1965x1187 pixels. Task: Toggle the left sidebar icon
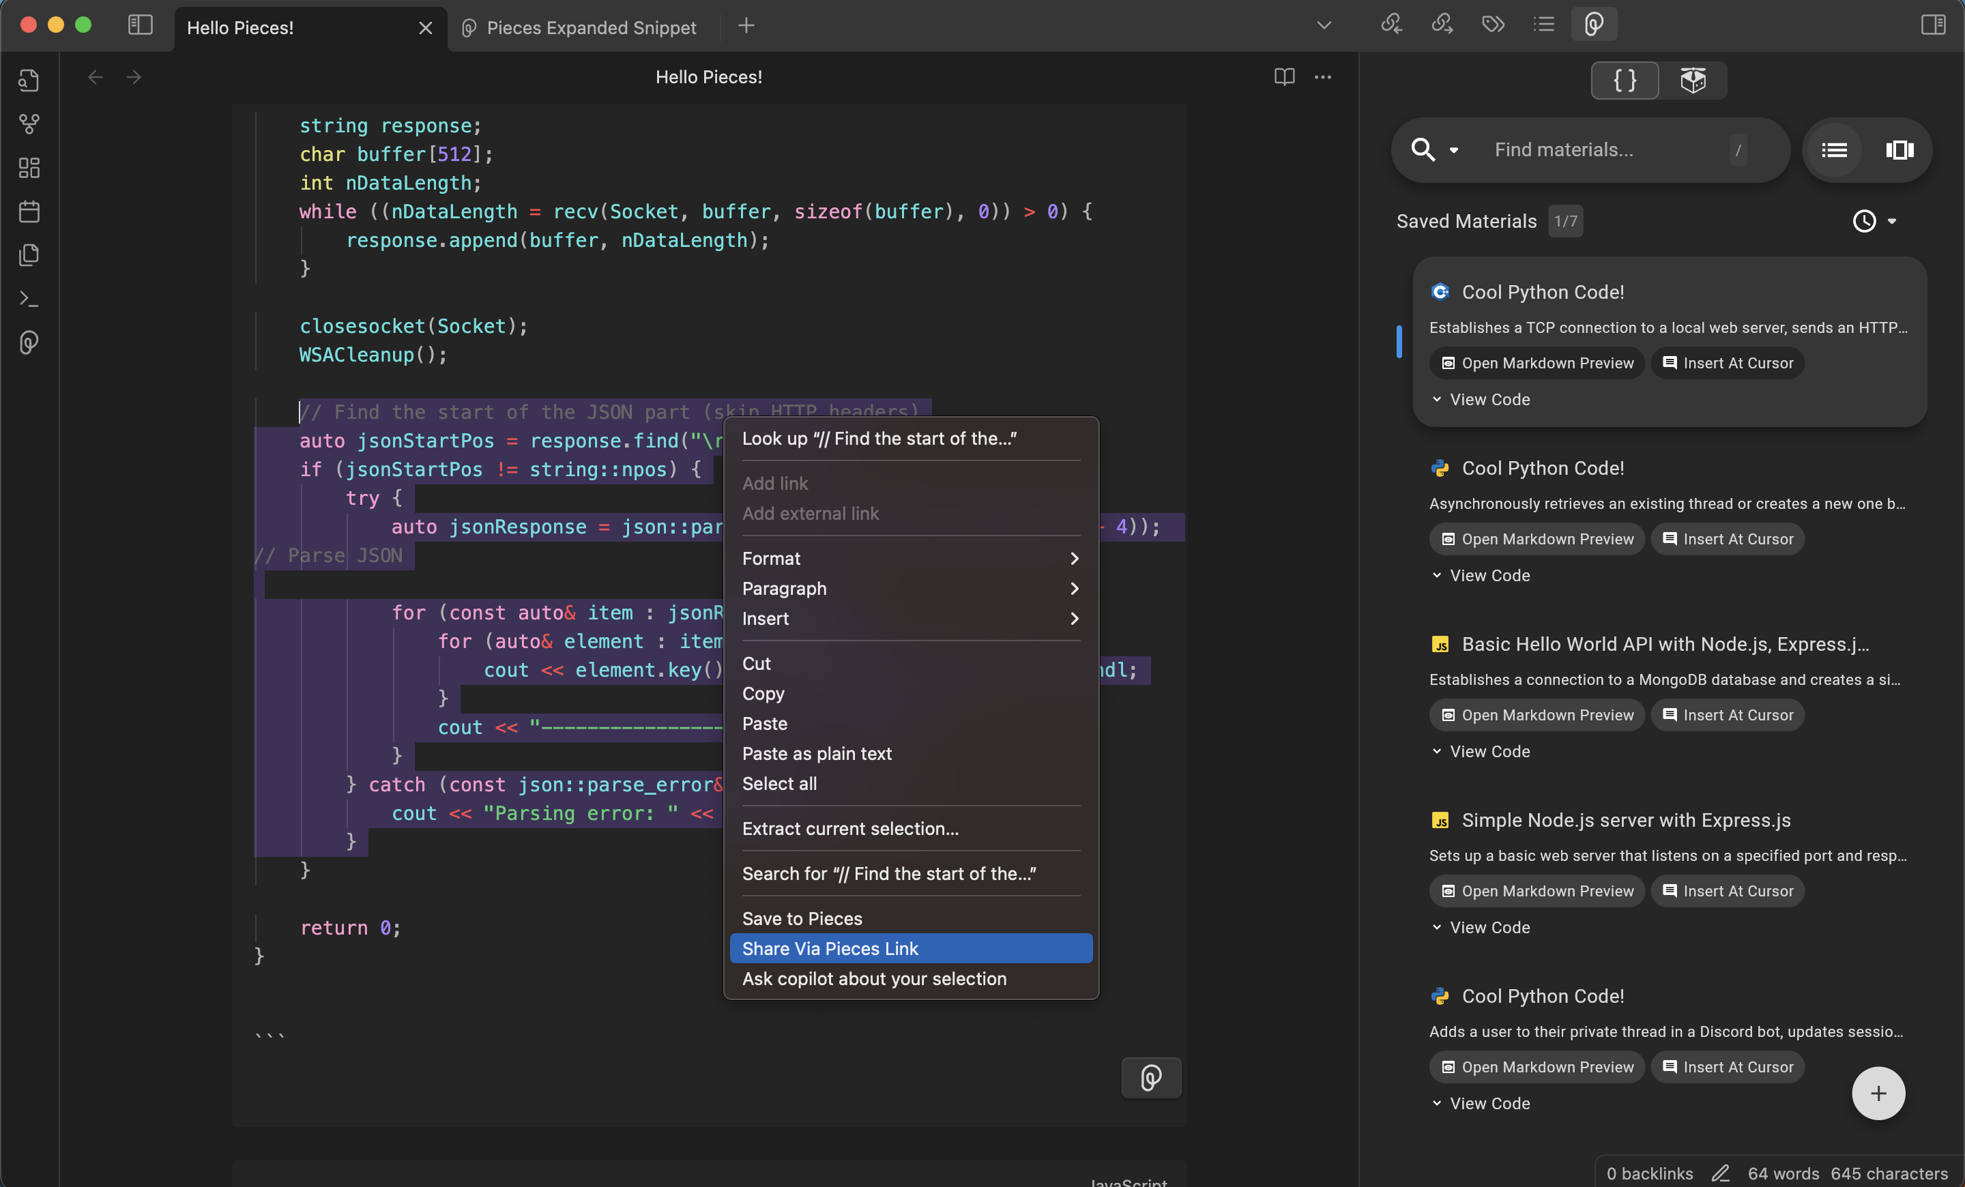pos(141,25)
